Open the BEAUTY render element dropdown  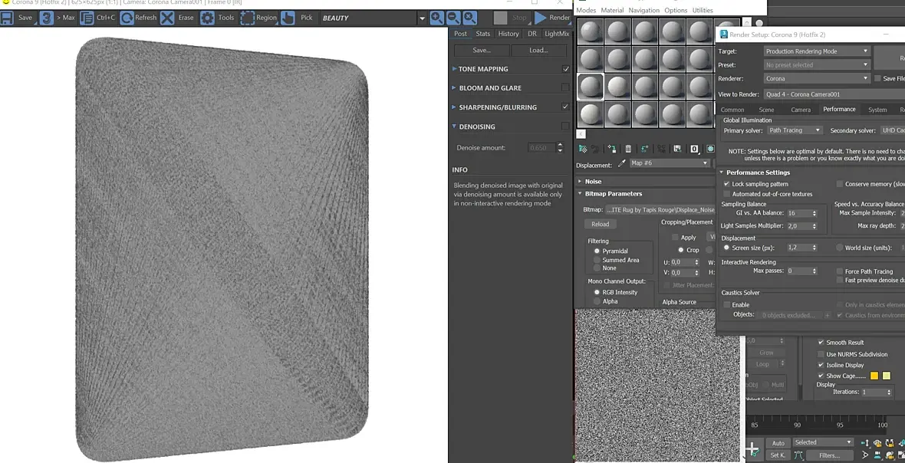tap(421, 18)
